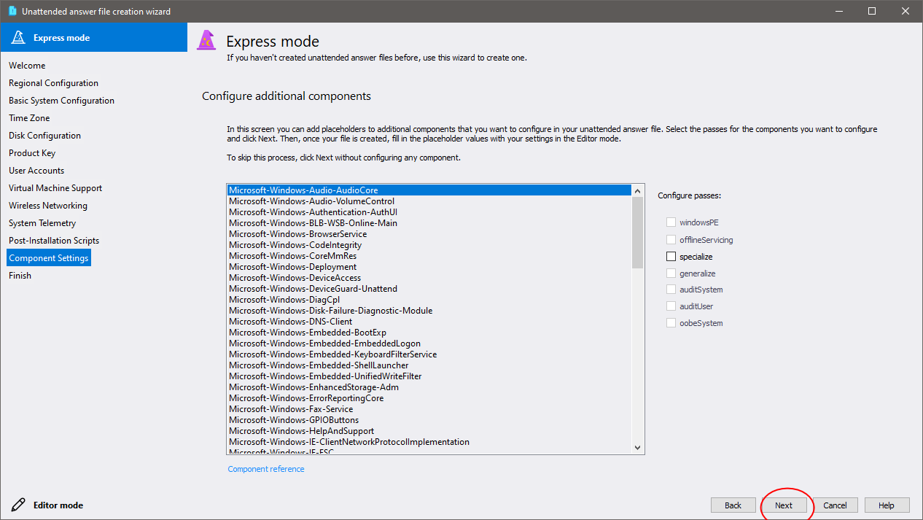Tick the auditUser pass checkbox
The width and height of the screenshot is (923, 520).
click(671, 306)
